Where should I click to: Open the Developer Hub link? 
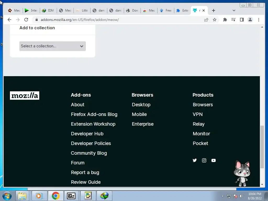[x=87, y=134]
